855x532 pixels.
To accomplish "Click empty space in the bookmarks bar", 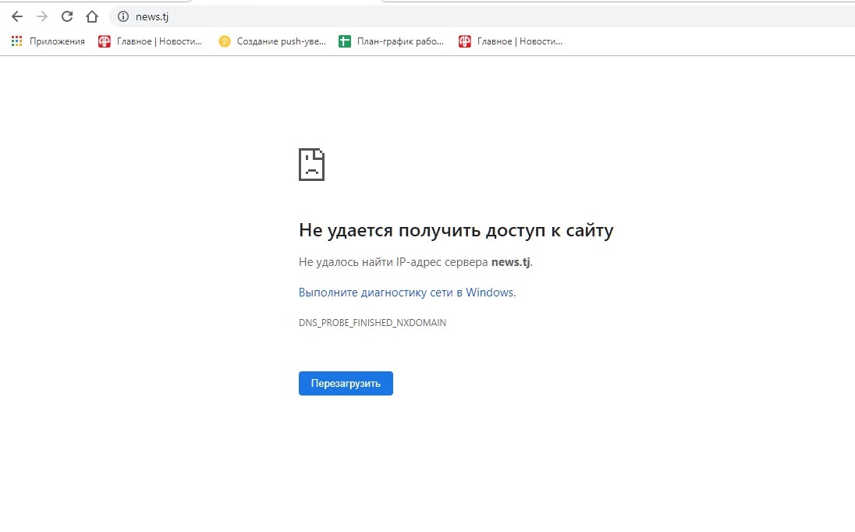I will tap(702, 41).
